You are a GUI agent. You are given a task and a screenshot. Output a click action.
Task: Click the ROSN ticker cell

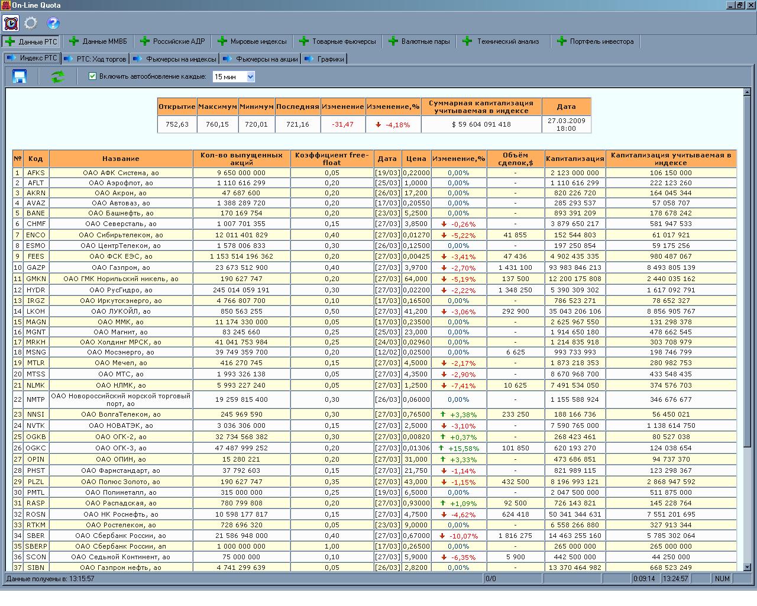pos(35,514)
